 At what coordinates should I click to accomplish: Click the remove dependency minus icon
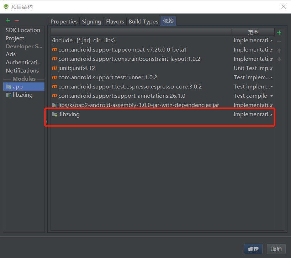click(x=279, y=42)
